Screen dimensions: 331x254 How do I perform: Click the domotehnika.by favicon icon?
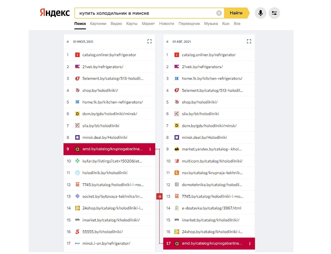(x=177, y=184)
